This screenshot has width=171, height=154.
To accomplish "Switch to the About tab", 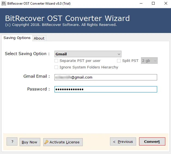I will (x=39, y=38).
